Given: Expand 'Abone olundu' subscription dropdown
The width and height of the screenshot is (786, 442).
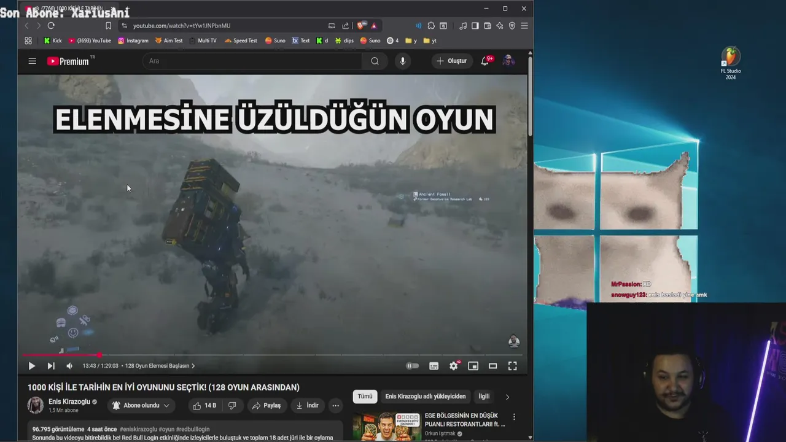Looking at the screenshot, I should pos(141,405).
